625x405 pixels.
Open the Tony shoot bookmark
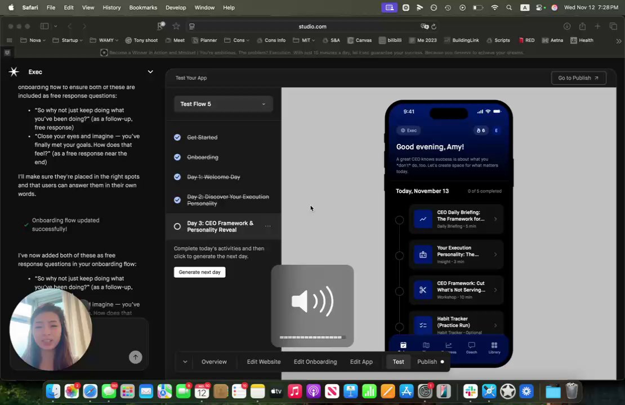click(x=141, y=40)
